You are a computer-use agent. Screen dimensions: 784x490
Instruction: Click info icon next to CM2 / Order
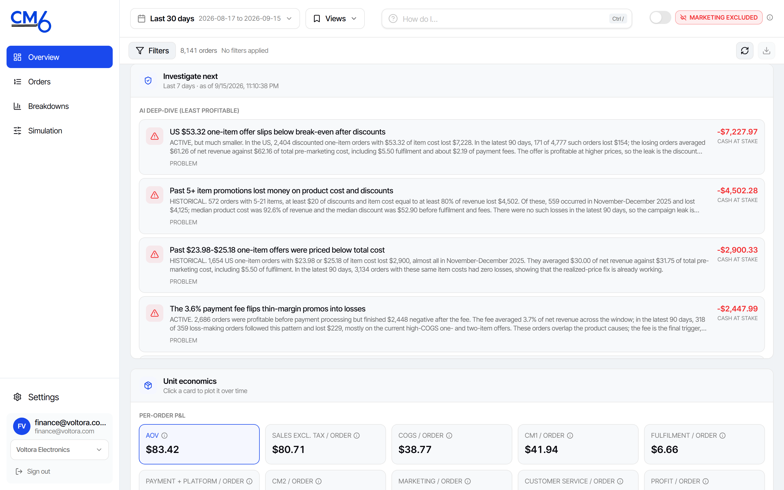[318, 481]
